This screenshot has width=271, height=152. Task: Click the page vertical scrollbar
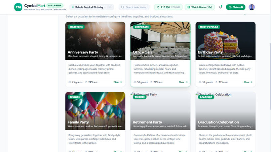pos(270,76)
